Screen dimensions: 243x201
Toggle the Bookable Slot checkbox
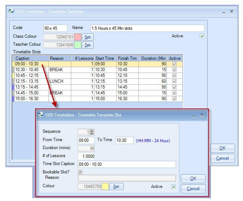pos(80,172)
